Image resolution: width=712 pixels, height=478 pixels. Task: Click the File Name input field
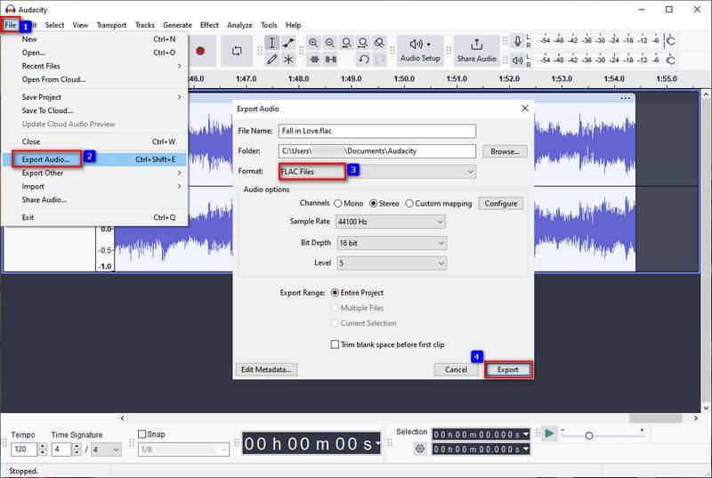click(x=376, y=131)
